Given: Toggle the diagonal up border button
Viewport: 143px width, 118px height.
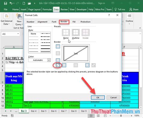Looking at the screenshot, I should 58,65.
